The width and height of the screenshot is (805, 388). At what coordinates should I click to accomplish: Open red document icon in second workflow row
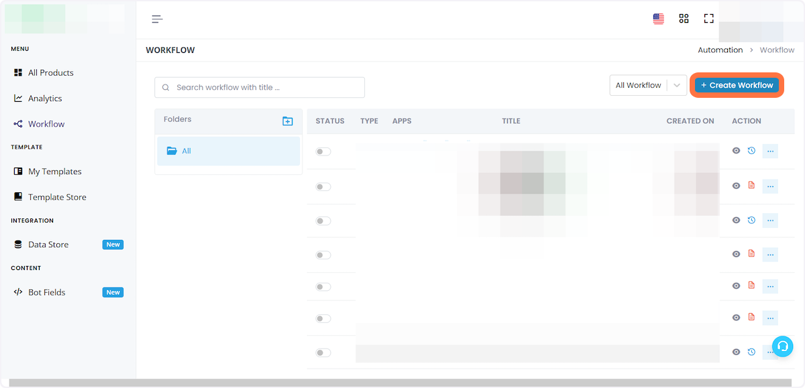pos(751,185)
